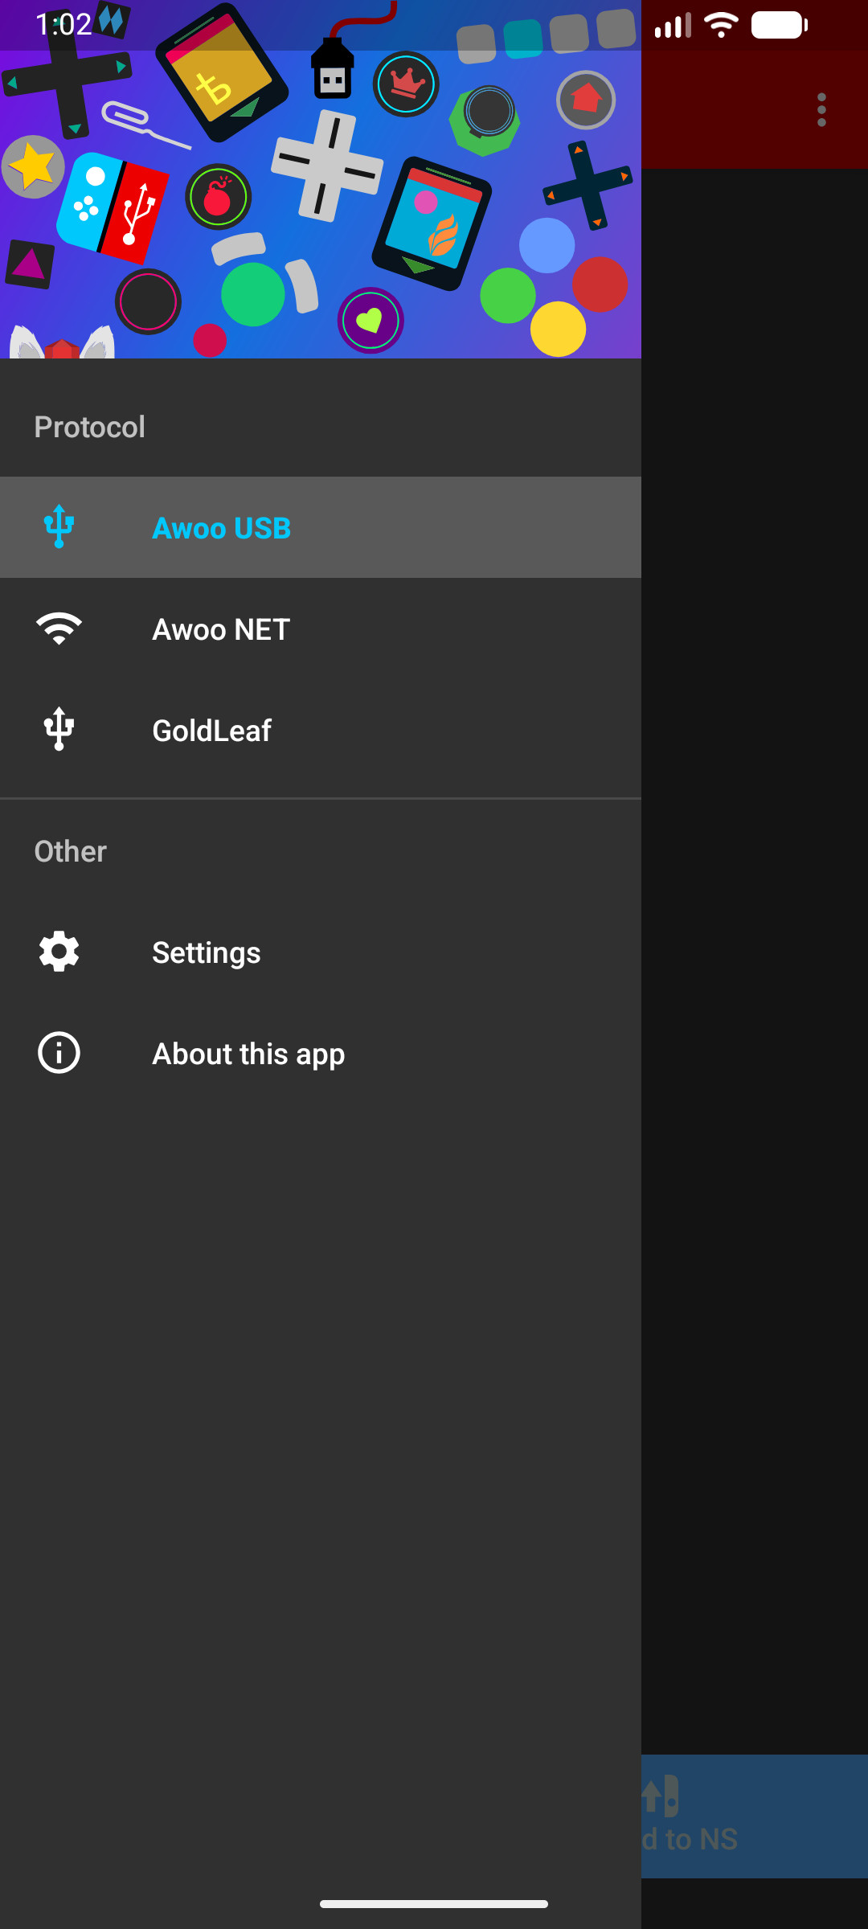Tap the dimmed area to close the drawer
The height and width of the screenshot is (1929, 868).
(755, 964)
